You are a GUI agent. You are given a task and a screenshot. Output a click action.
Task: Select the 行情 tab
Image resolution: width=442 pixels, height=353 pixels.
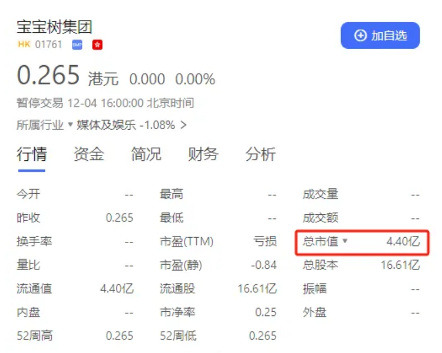(32, 155)
